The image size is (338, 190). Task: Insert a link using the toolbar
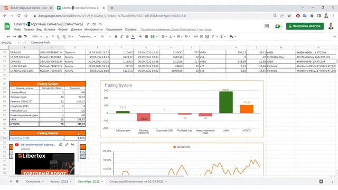tap(196, 36)
